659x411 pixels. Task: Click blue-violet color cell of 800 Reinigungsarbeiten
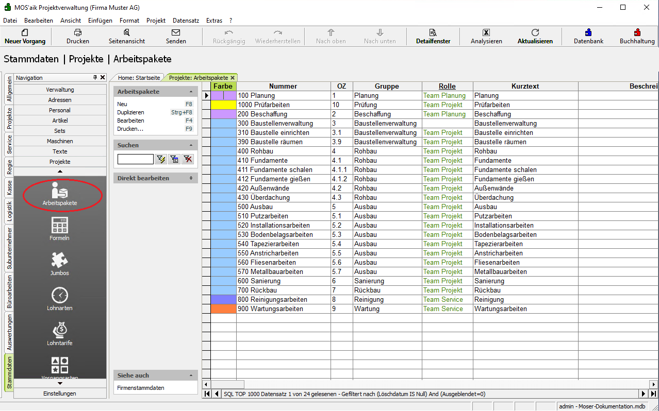click(223, 299)
